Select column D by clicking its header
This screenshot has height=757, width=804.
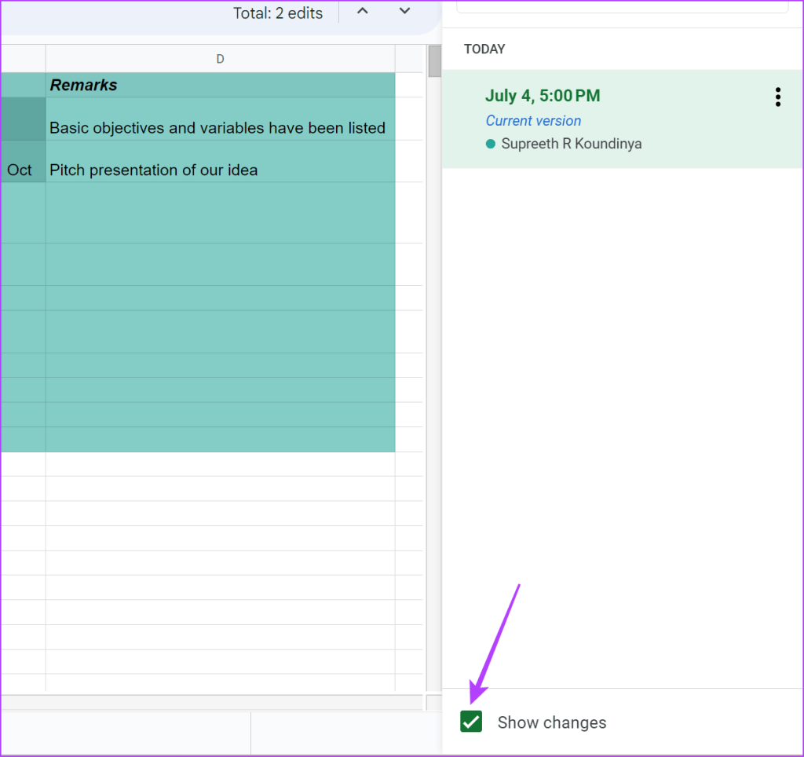[x=220, y=58]
